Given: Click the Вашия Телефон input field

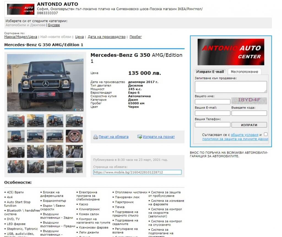Looking at the screenshot, I should (x=213, y=125).
